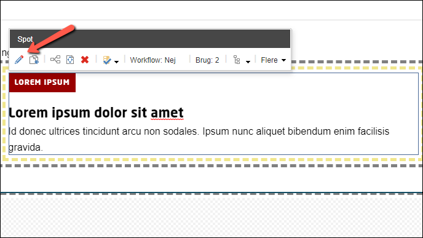Click Workflow: Nej
Screen dimensions: 423x238
152,60
